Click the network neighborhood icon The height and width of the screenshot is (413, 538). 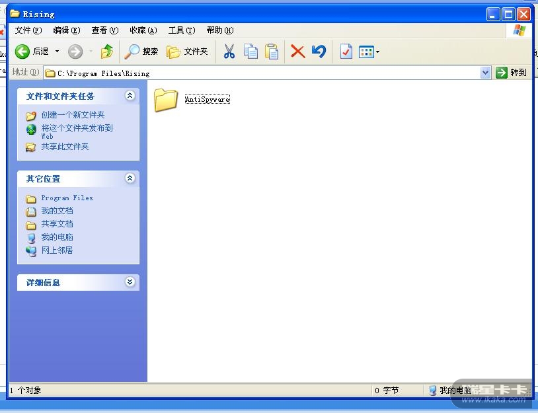click(x=31, y=252)
